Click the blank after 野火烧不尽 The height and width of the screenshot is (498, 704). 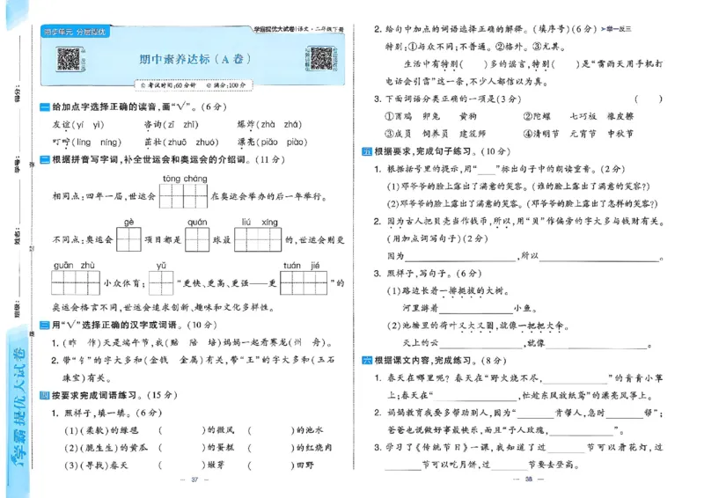tap(575, 378)
